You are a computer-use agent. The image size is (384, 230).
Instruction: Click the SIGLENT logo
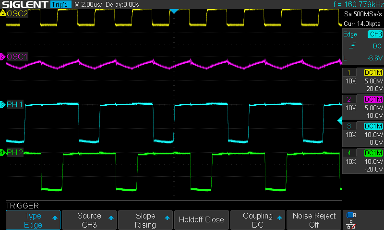pos(25,4)
